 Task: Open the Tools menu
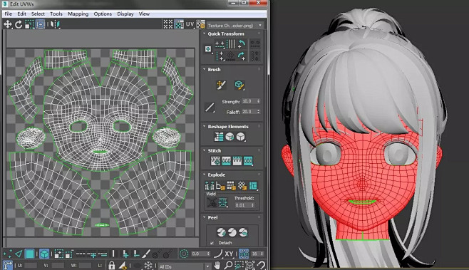pyautogui.click(x=56, y=14)
